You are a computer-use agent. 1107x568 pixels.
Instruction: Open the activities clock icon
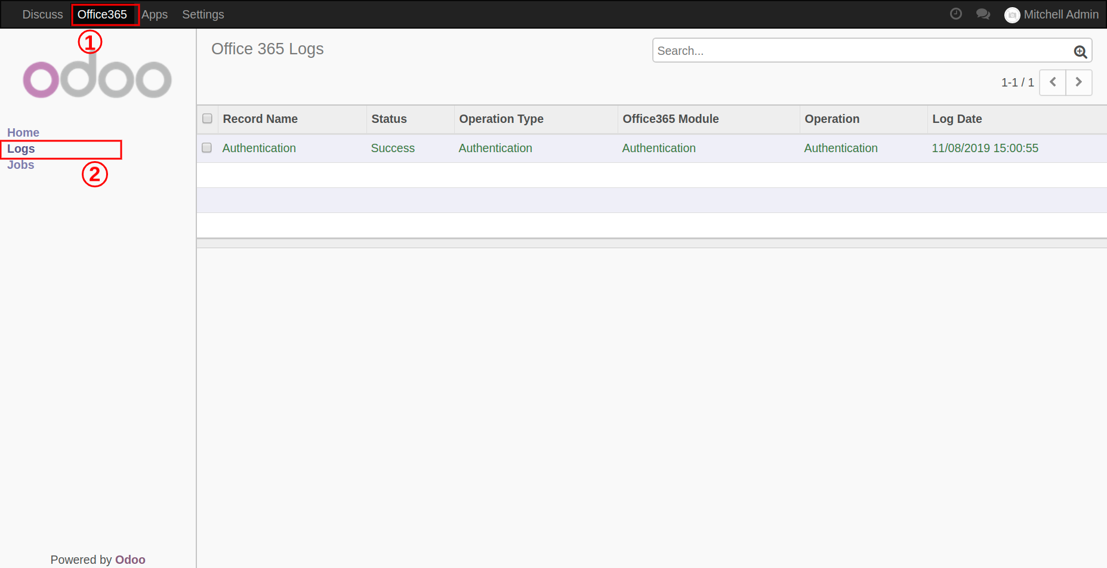pyautogui.click(x=955, y=14)
